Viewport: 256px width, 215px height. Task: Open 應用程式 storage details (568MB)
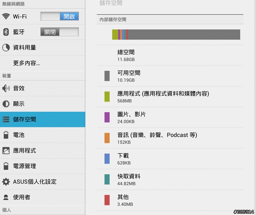pyautogui.click(x=170, y=97)
